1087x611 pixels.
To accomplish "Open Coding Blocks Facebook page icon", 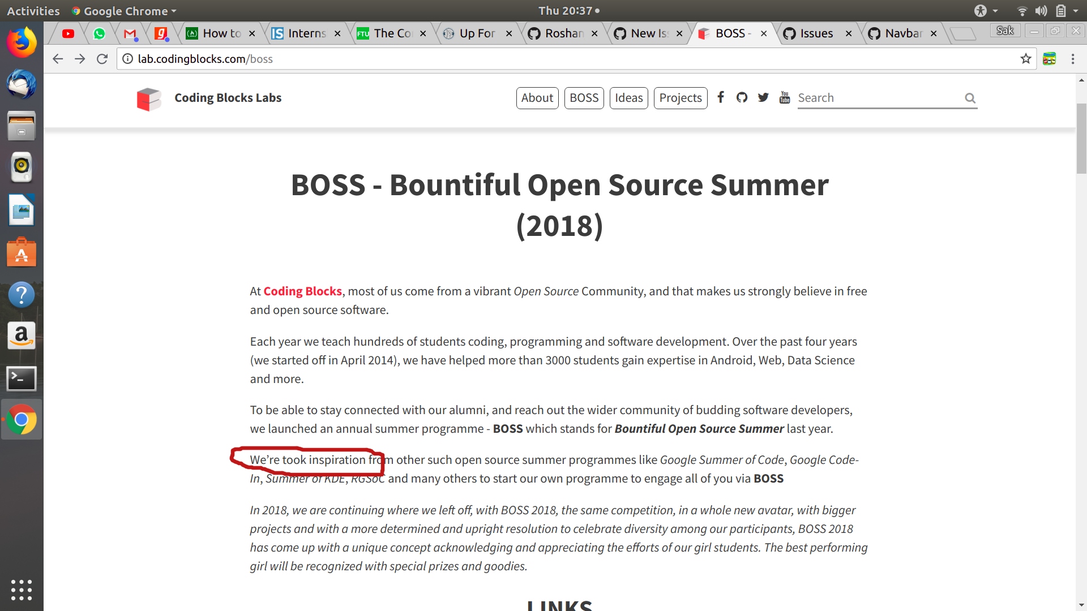I will coord(721,97).
